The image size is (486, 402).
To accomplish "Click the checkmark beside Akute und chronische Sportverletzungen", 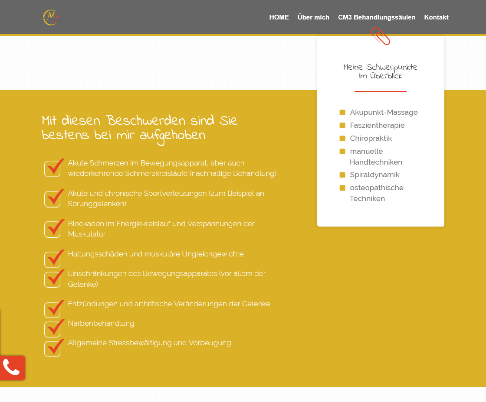I will pyautogui.click(x=53, y=198).
